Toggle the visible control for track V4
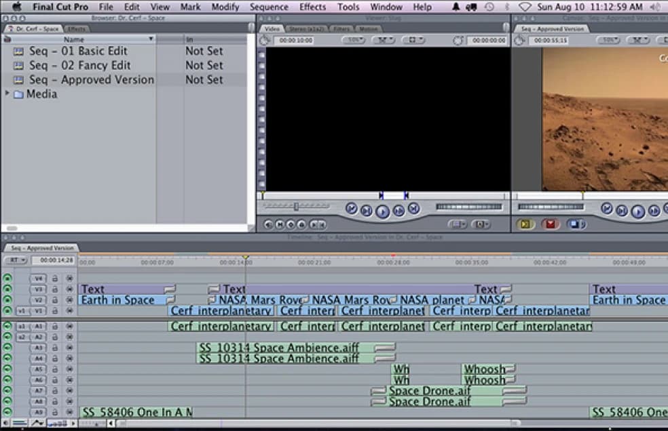Viewport: 668px width, 431px height. click(7, 279)
